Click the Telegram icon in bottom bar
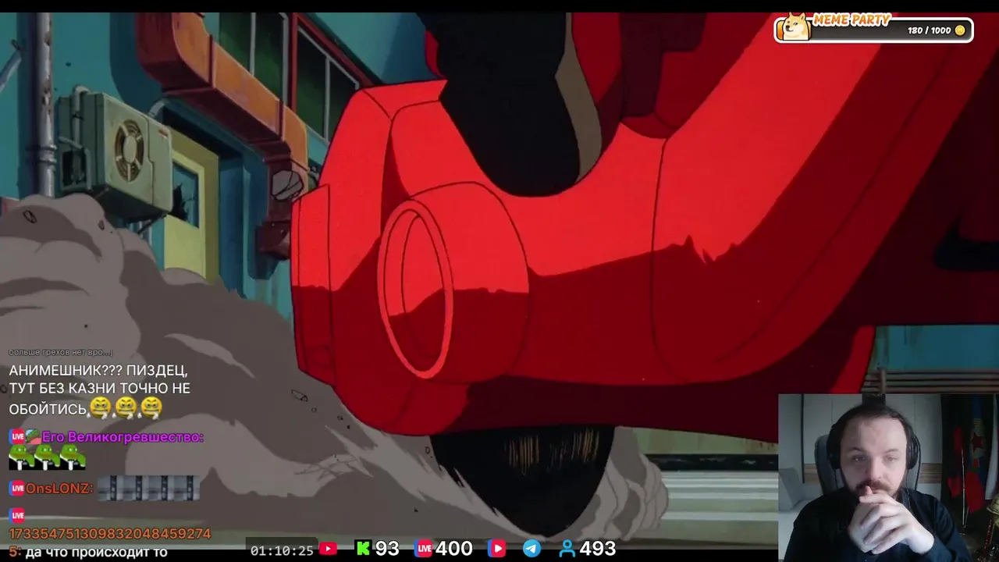Image resolution: width=999 pixels, height=562 pixels. (531, 549)
